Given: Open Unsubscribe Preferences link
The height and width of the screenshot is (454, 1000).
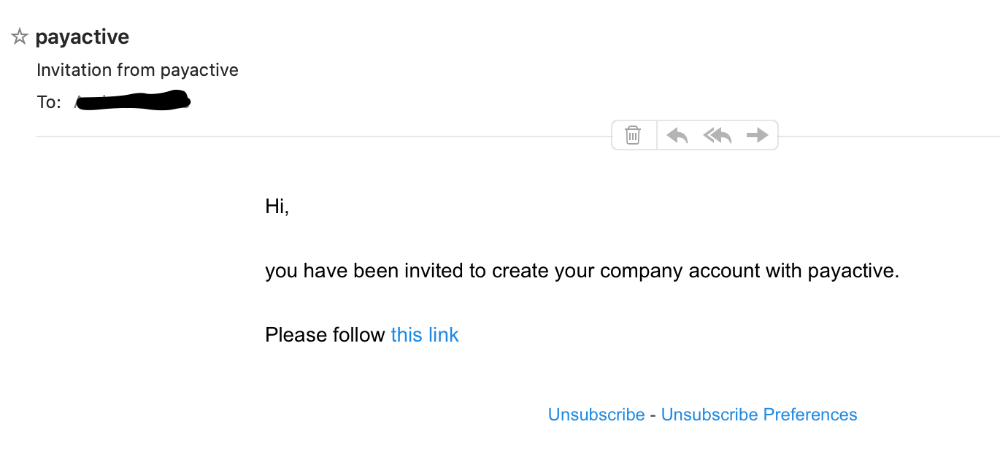Looking at the screenshot, I should (x=759, y=415).
